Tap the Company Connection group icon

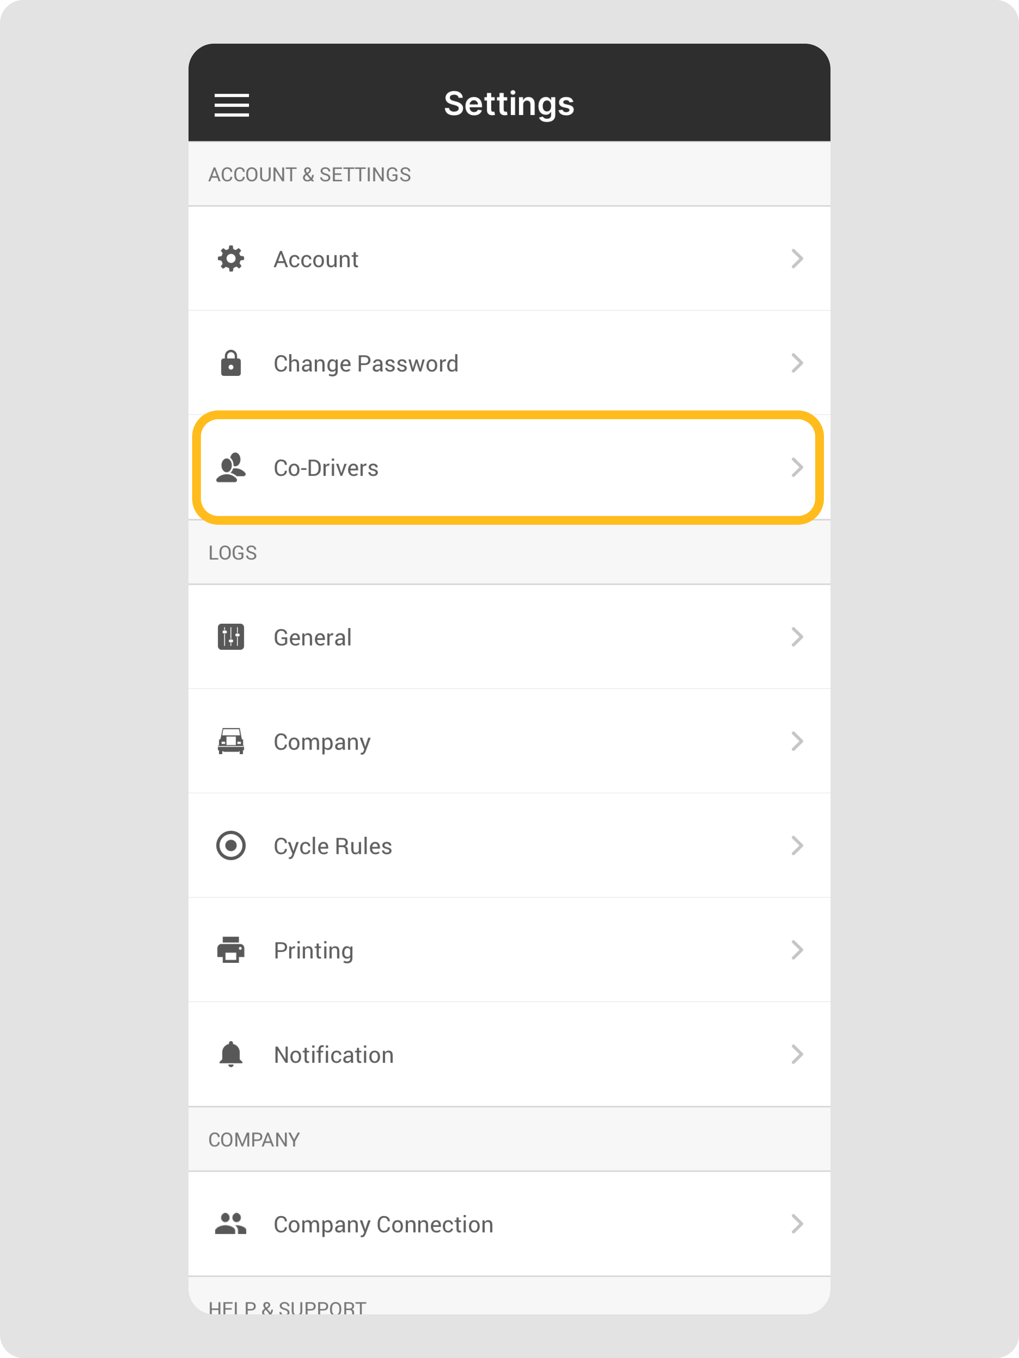click(x=231, y=1224)
